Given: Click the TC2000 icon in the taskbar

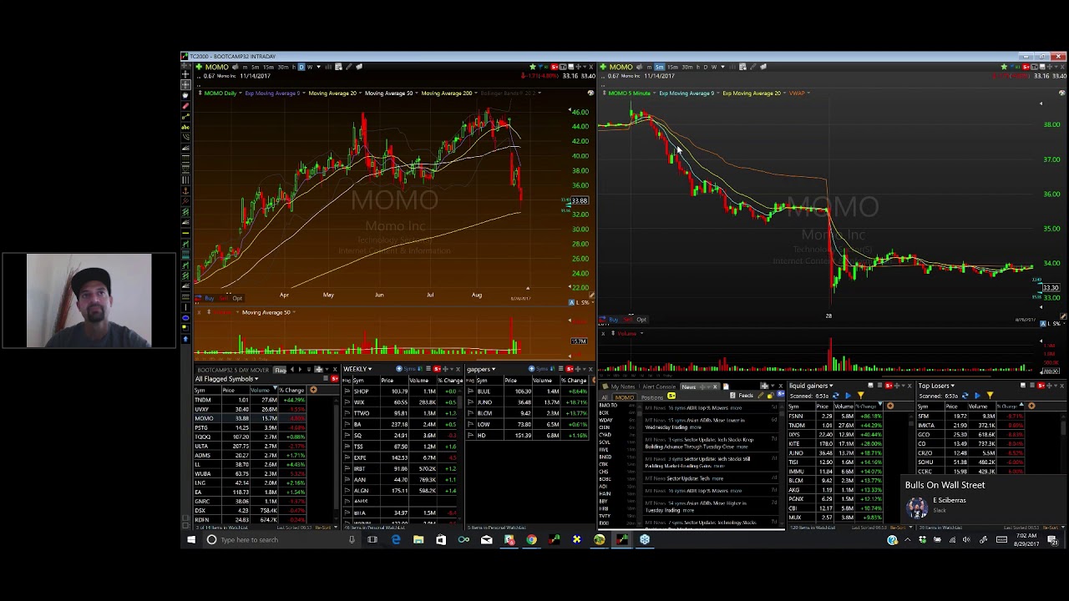Looking at the screenshot, I should point(621,539).
